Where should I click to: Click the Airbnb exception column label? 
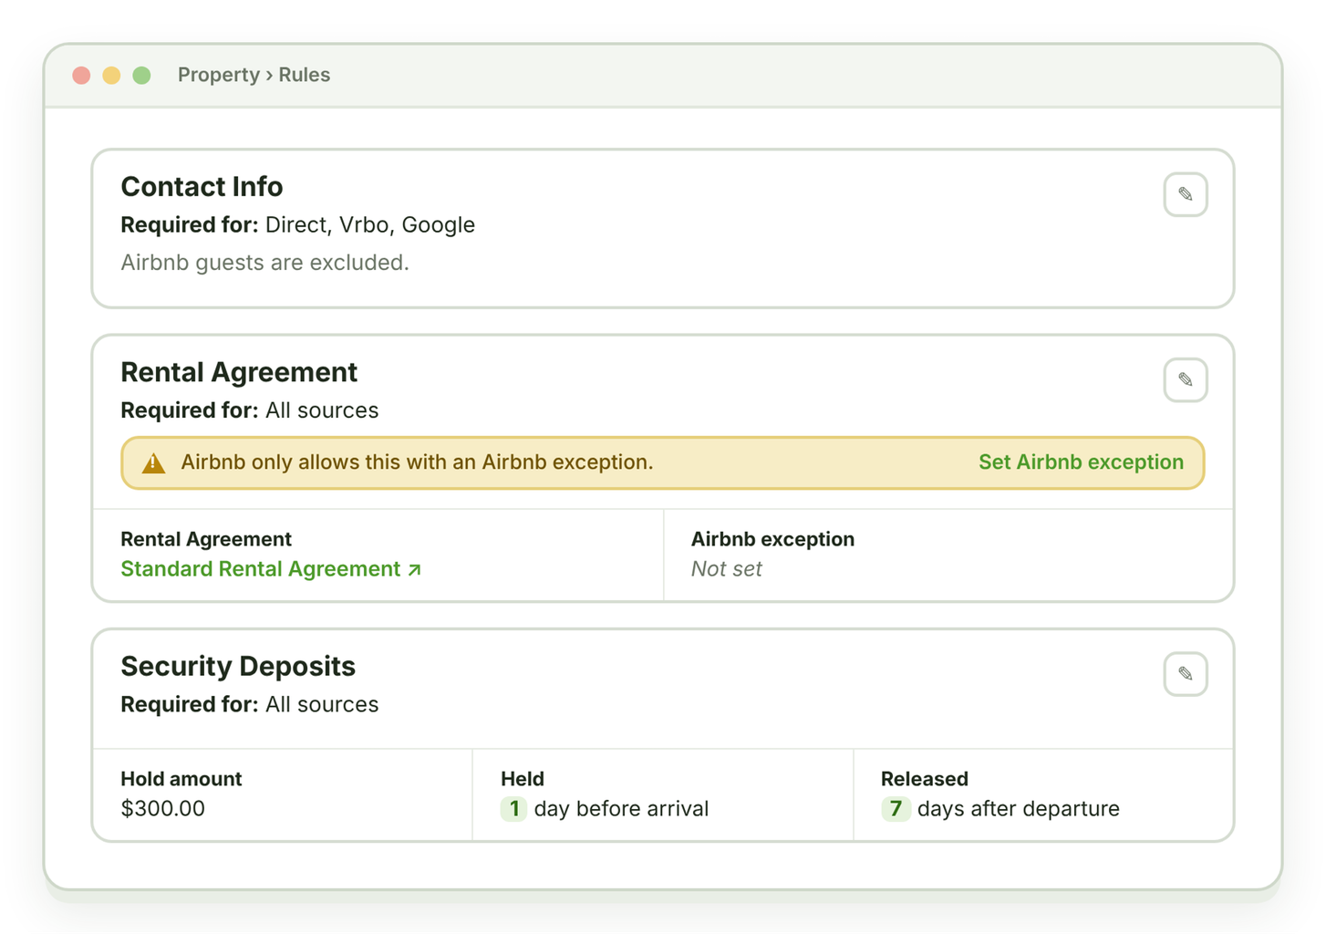tap(772, 539)
